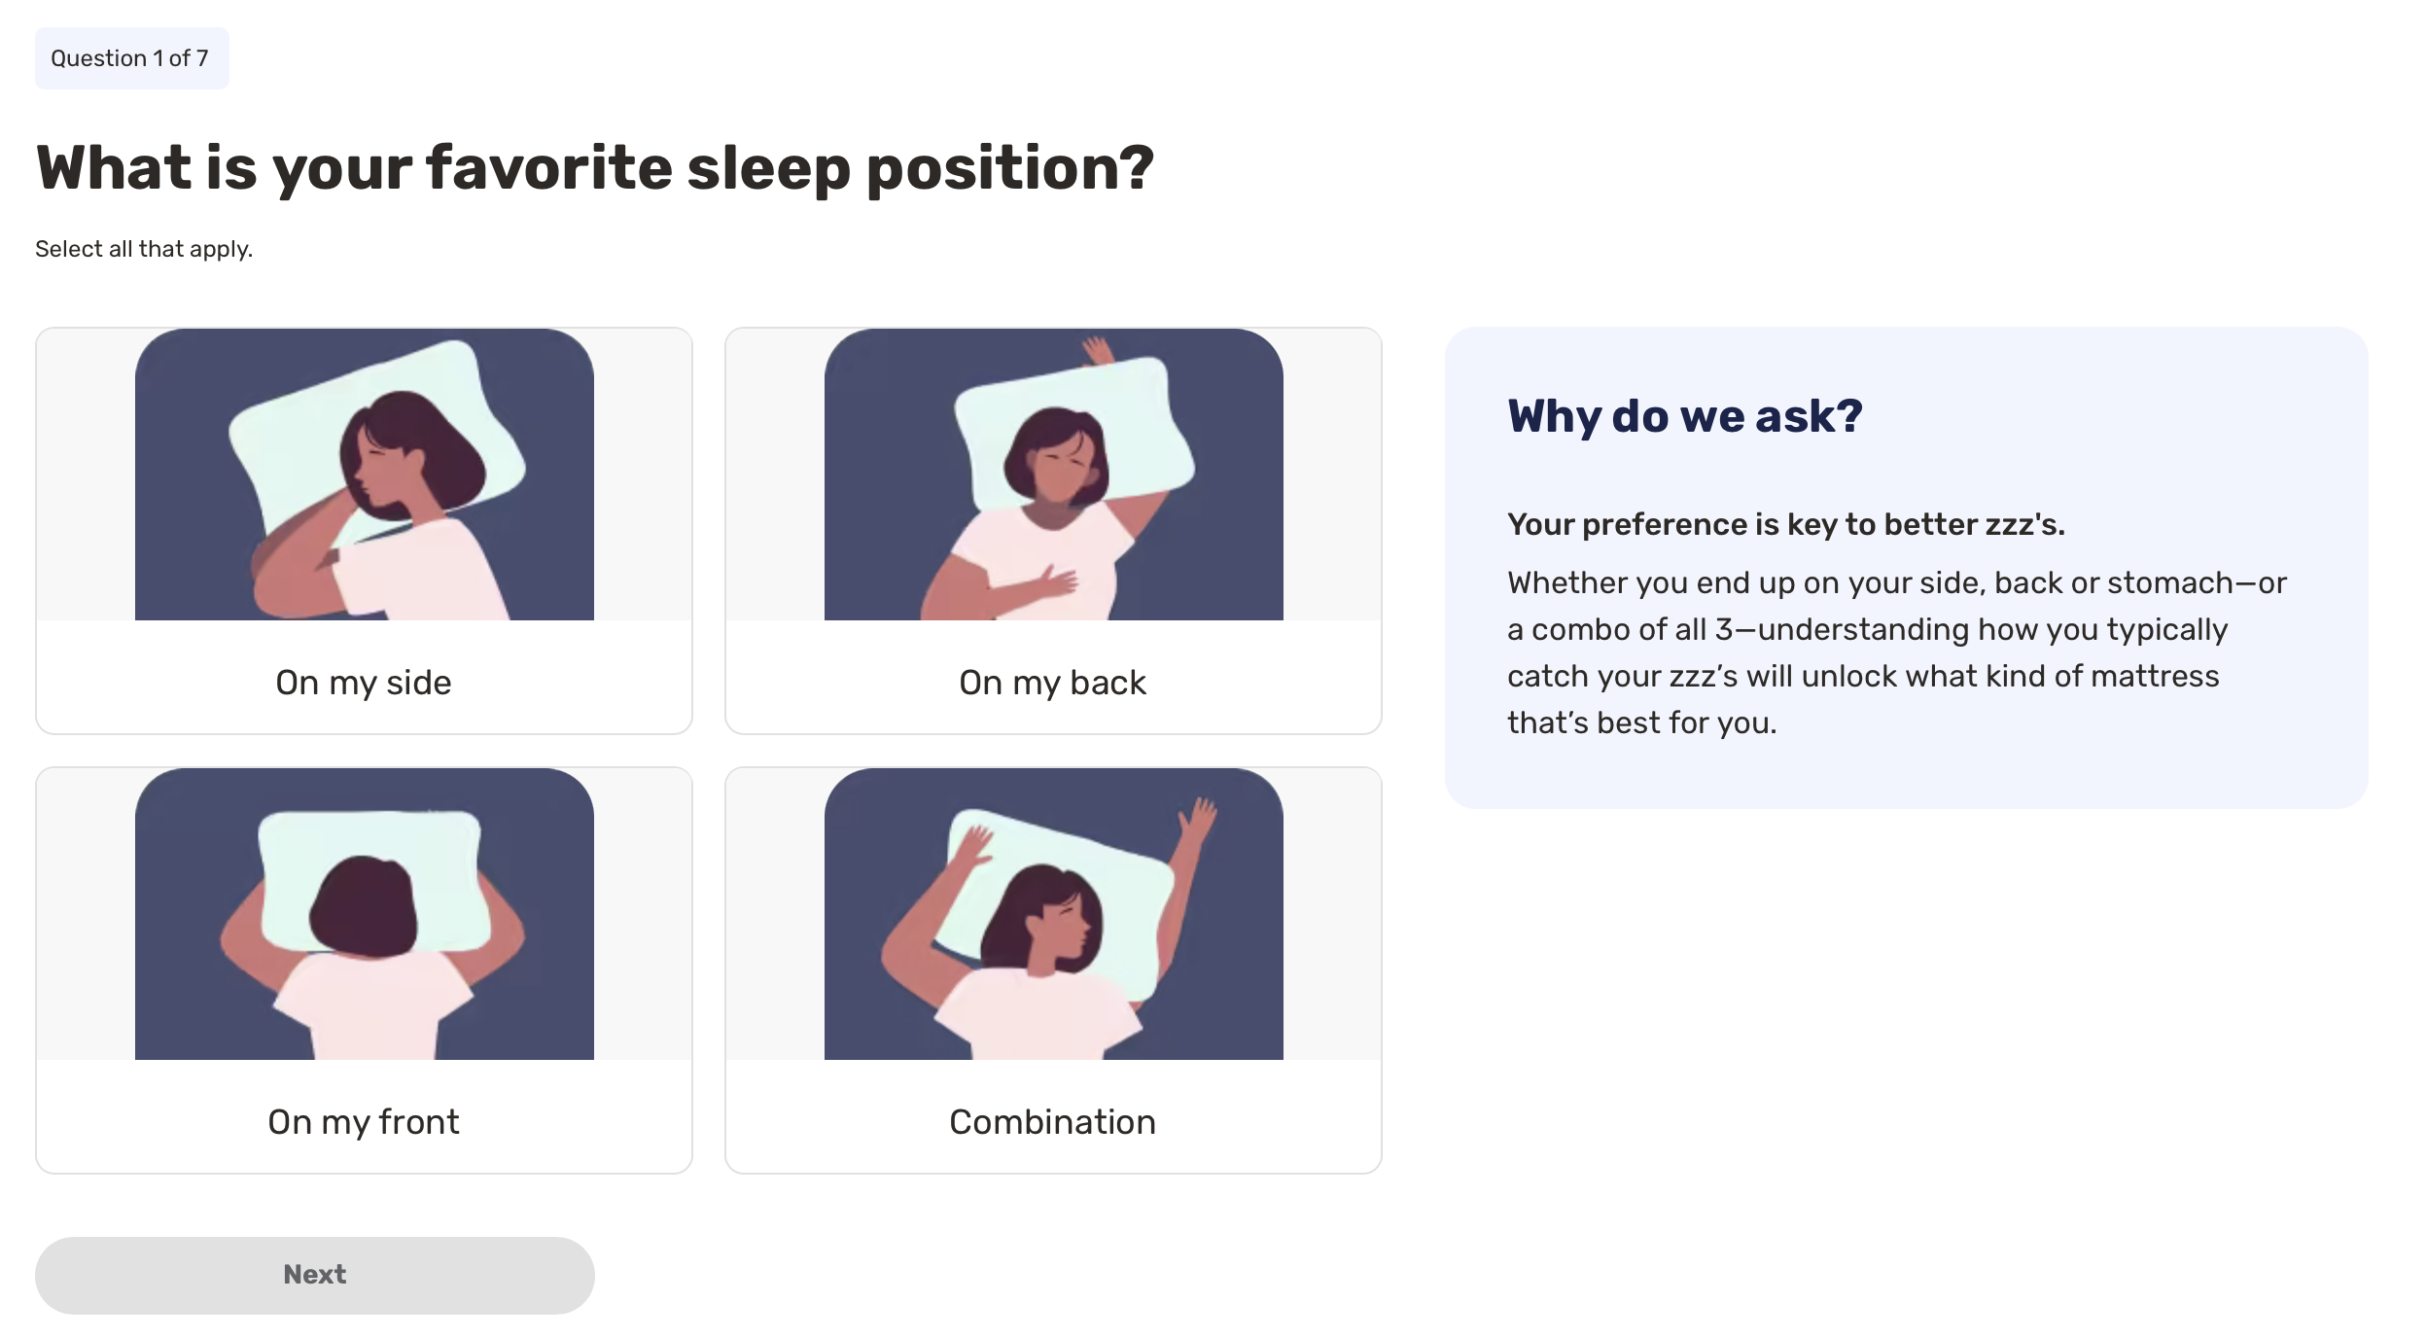
Task: Click the favorite sleep position heading
Action: [595, 168]
